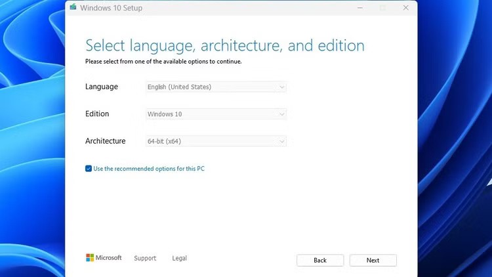Close the Windows 10 Setup window

[x=406, y=8]
